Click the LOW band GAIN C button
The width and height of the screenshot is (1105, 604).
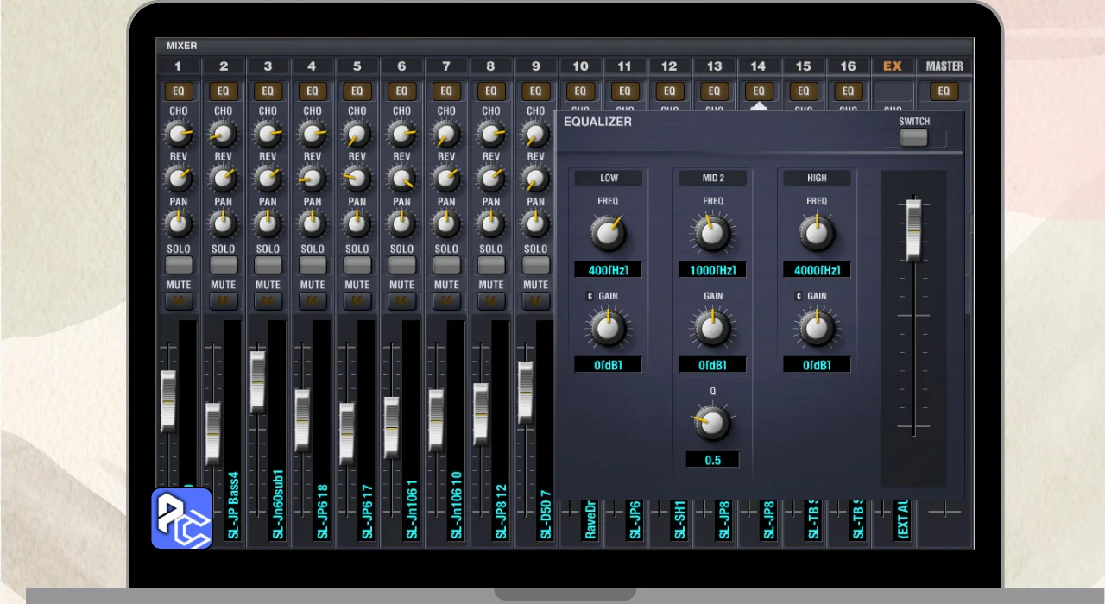point(590,296)
